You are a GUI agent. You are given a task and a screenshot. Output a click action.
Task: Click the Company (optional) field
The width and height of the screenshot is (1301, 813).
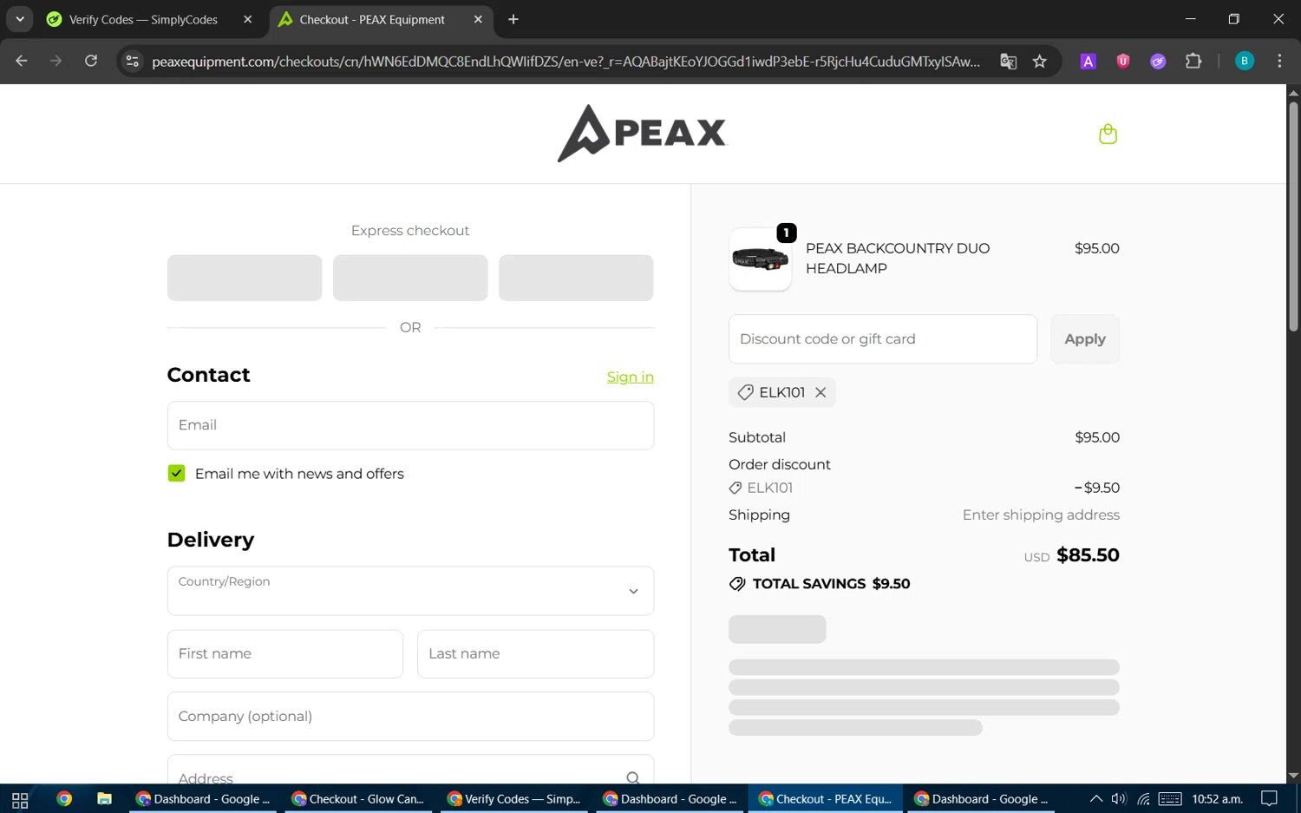click(410, 716)
